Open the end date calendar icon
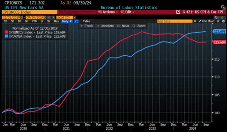 pyautogui.click(x=45, y=17)
